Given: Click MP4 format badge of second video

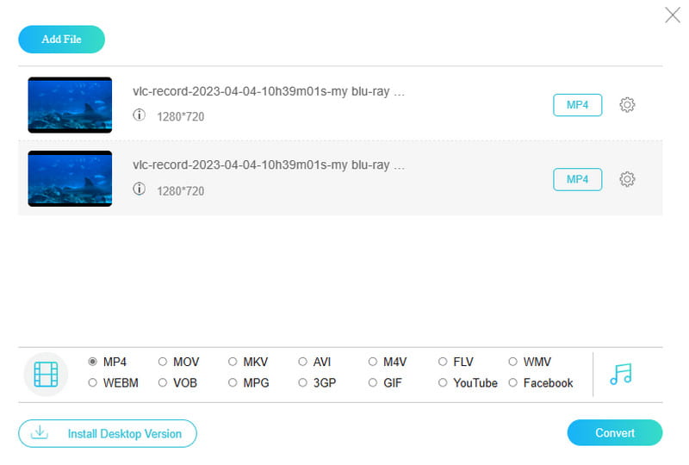Looking at the screenshot, I should point(577,179).
